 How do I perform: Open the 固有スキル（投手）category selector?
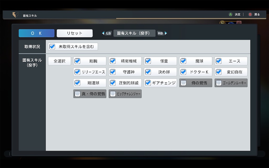134,33
